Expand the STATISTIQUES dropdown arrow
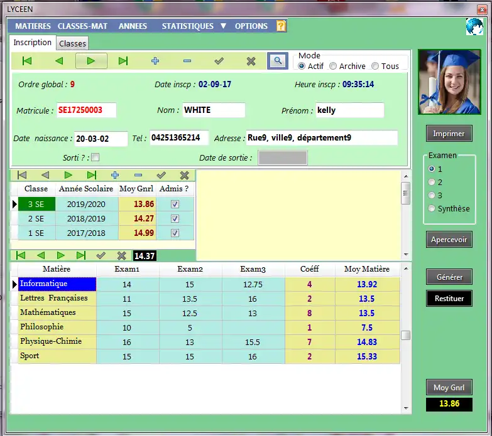This screenshot has width=492, height=436. point(223,26)
